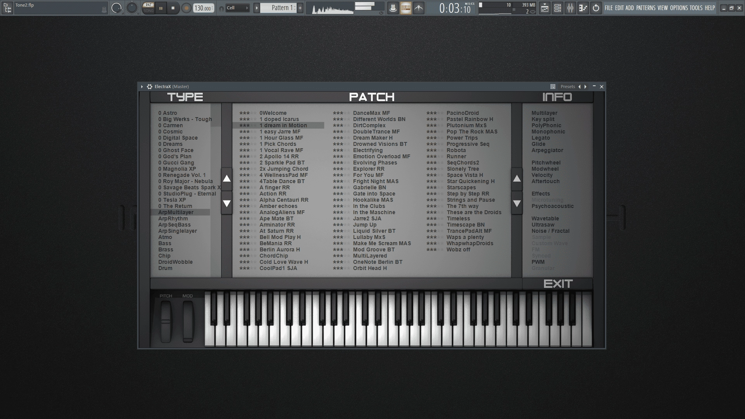Select patch 1 Hour Glass MF
This screenshot has width=745, height=419.
coord(281,138)
